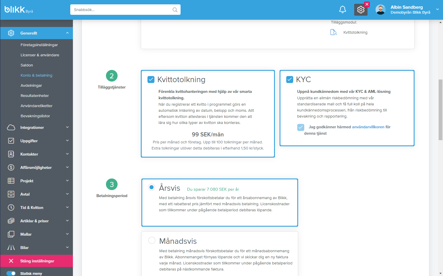Viewport: 443px width, 276px height.
Task: Click the Bilar road icon
Action: (x=11, y=248)
